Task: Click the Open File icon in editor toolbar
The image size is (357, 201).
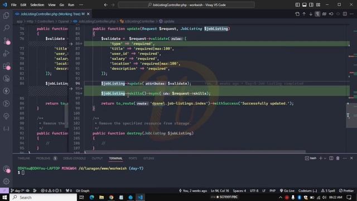Action: pyautogui.click(x=297, y=14)
